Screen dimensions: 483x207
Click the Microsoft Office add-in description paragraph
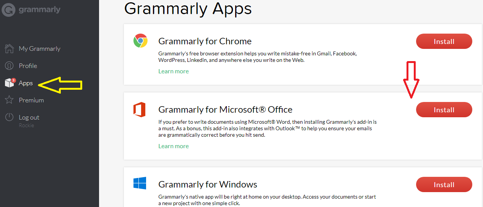pyautogui.click(x=268, y=128)
